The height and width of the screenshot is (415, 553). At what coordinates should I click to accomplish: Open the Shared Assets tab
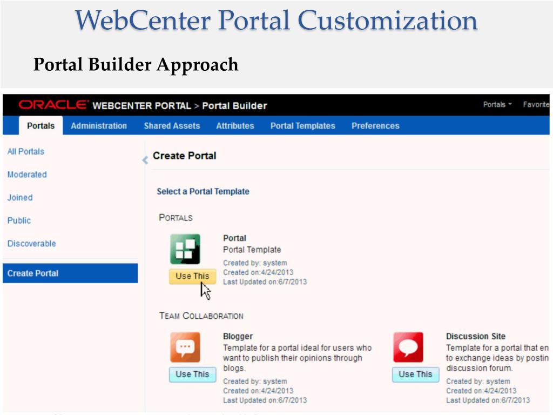click(172, 125)
